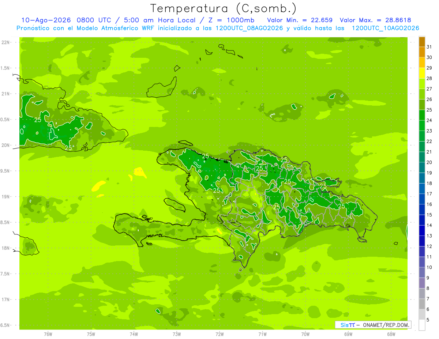Click legend value "20"

[429, 162]
